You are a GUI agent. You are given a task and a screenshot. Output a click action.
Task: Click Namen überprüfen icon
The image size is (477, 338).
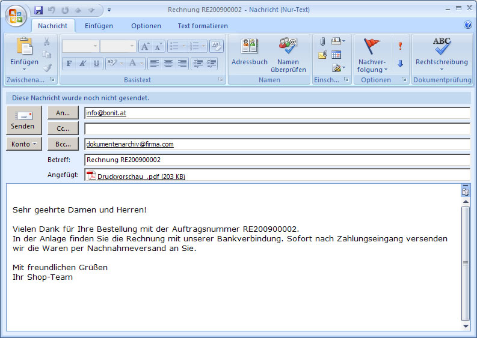[x=288, y=55]
